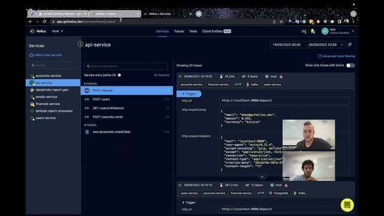The height and width of the screenshot is (216, 384).
Task: Click Kafka tag on first trace
Action: pos(252,85)
